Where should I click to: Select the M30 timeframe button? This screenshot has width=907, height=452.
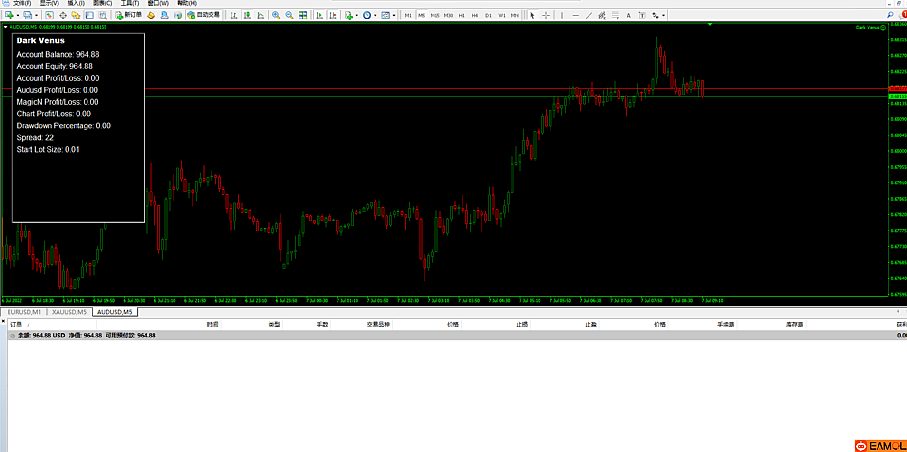pos(448,15)
